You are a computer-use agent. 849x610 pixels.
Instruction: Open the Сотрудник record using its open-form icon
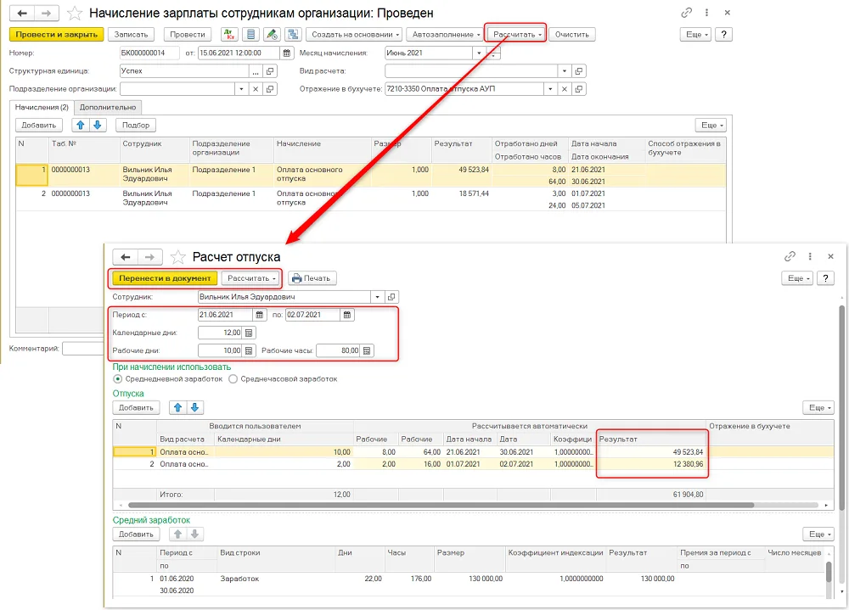(391, 297)
